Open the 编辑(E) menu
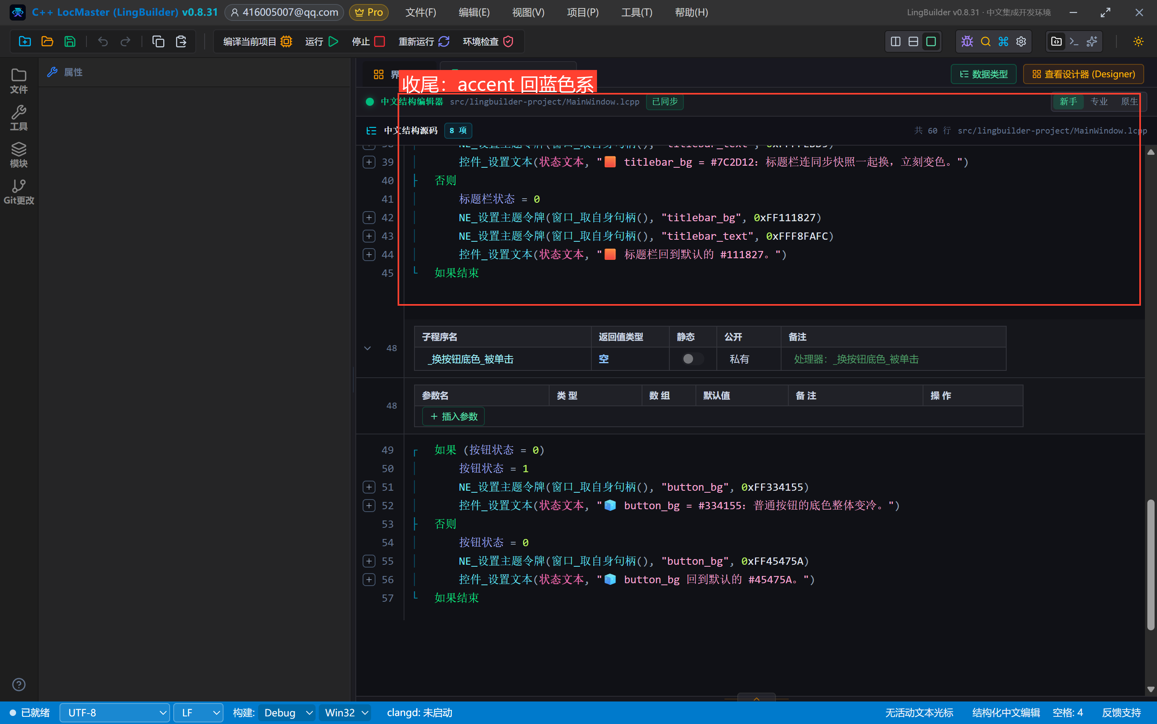The height and width of the screenshot is (724, 1157). [x=474, y=12]
